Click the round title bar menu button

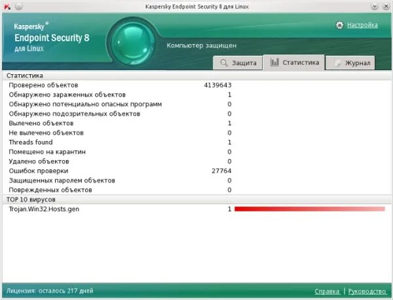coord(19,7)
